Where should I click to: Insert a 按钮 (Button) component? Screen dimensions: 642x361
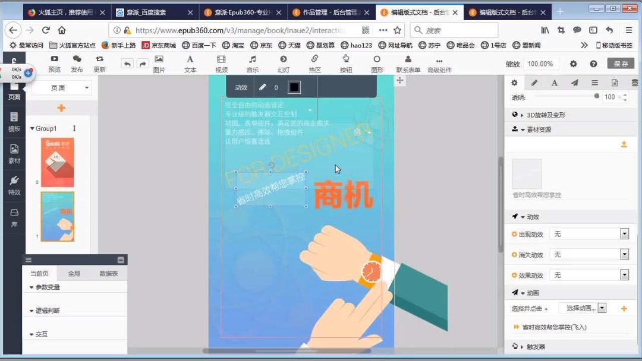[x=345, y=64]
